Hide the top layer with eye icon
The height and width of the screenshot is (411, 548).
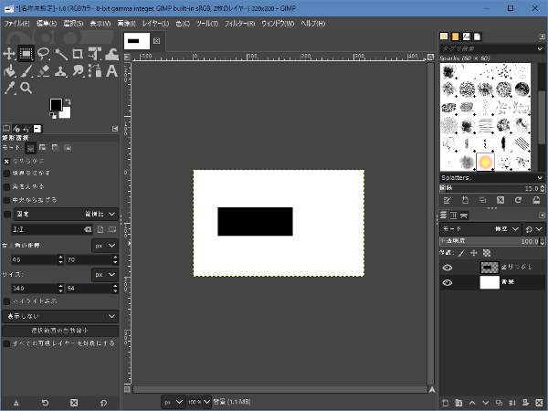448,268
